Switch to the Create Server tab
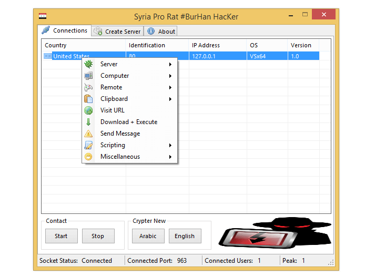Screen dimensions: 365x277 point(117,32)
